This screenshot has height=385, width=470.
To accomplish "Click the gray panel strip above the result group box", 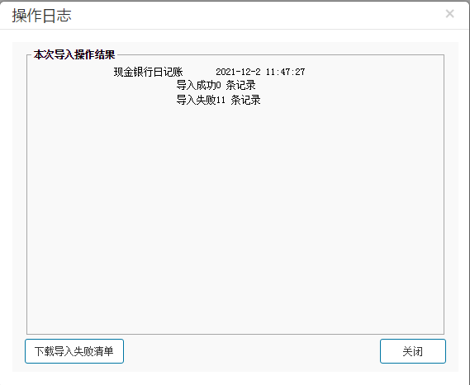I will pos(235,47).
